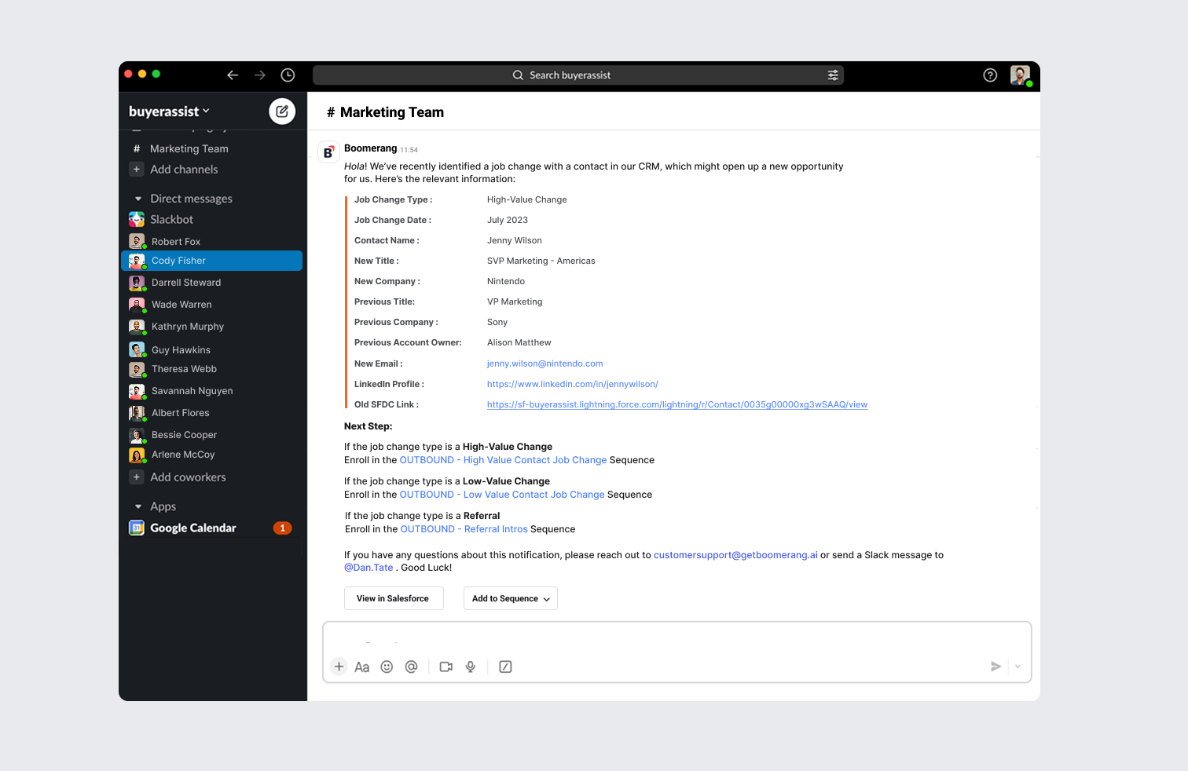
Task: Insert a mention with the @ icon
Action: pos(411,667)
